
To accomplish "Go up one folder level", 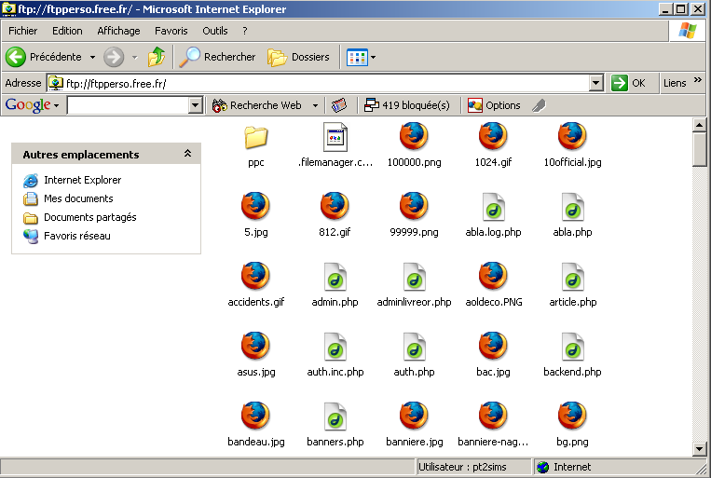I will [156, 57].
